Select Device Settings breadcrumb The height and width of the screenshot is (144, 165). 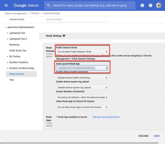coord(52,13)
